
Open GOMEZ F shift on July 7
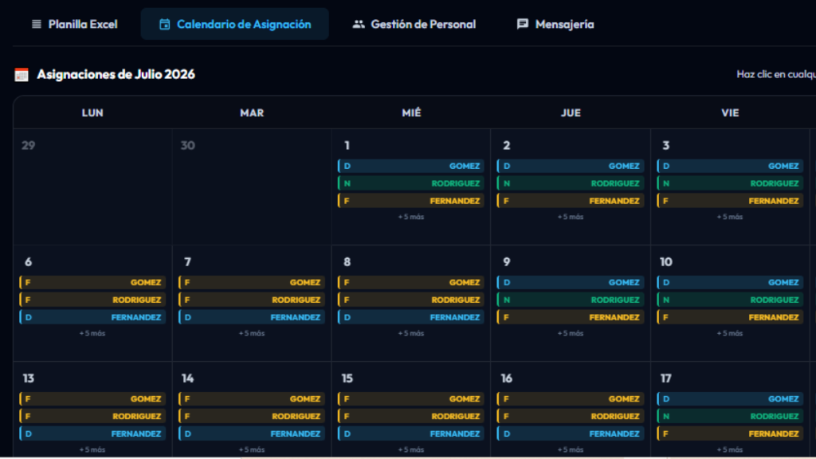(x=252, y=283)
